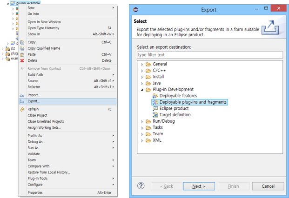Click the Next > button
This screenshot has width=289, height=198.
[x=199, y=186]
